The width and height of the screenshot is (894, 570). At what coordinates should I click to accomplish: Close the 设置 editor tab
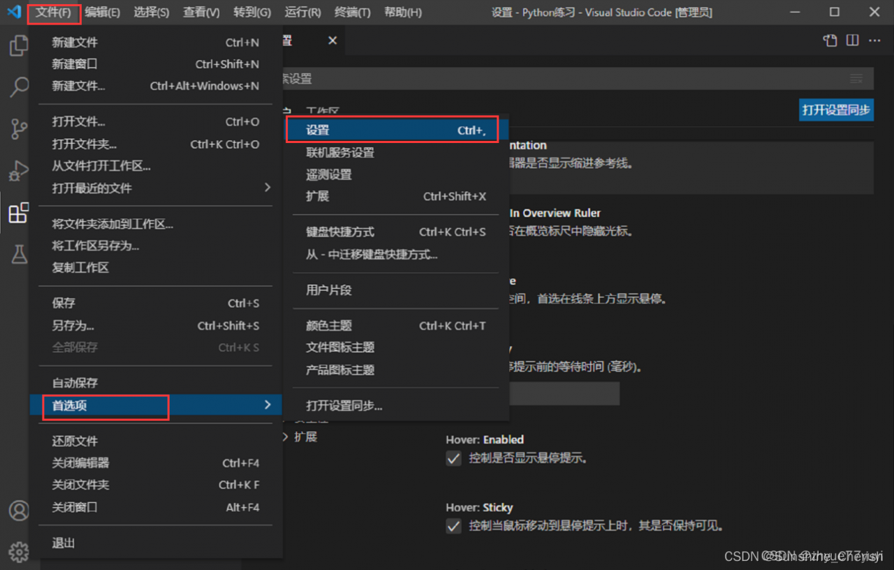[x=332, y=40]
